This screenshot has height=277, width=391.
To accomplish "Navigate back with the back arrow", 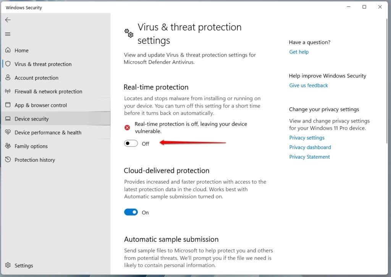I will (8, 20).
